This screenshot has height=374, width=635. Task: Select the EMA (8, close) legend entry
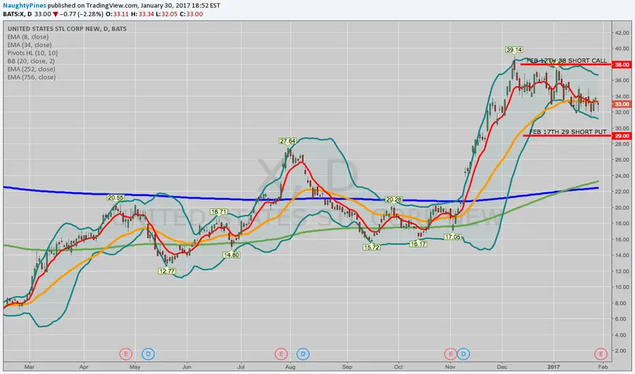point(28,37)
